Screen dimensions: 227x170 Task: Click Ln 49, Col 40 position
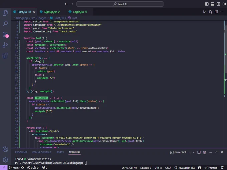pyautogui.click(x=129, y=168)
